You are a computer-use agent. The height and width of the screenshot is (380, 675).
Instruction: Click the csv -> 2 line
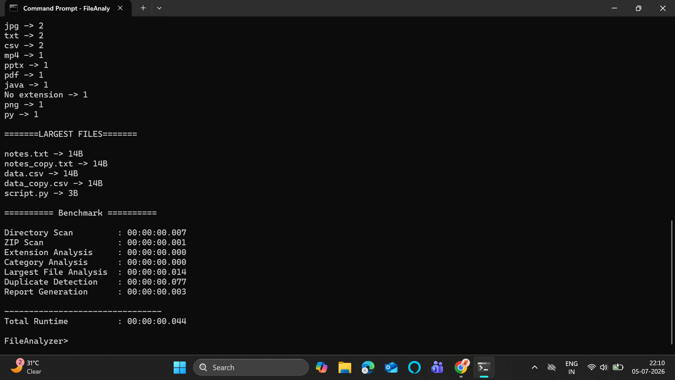[24, 45]
